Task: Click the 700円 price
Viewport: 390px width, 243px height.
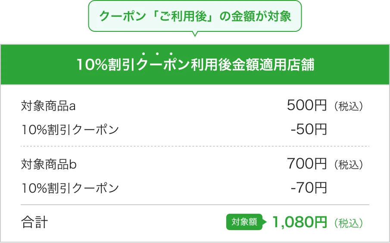Action: coord(306,164)
